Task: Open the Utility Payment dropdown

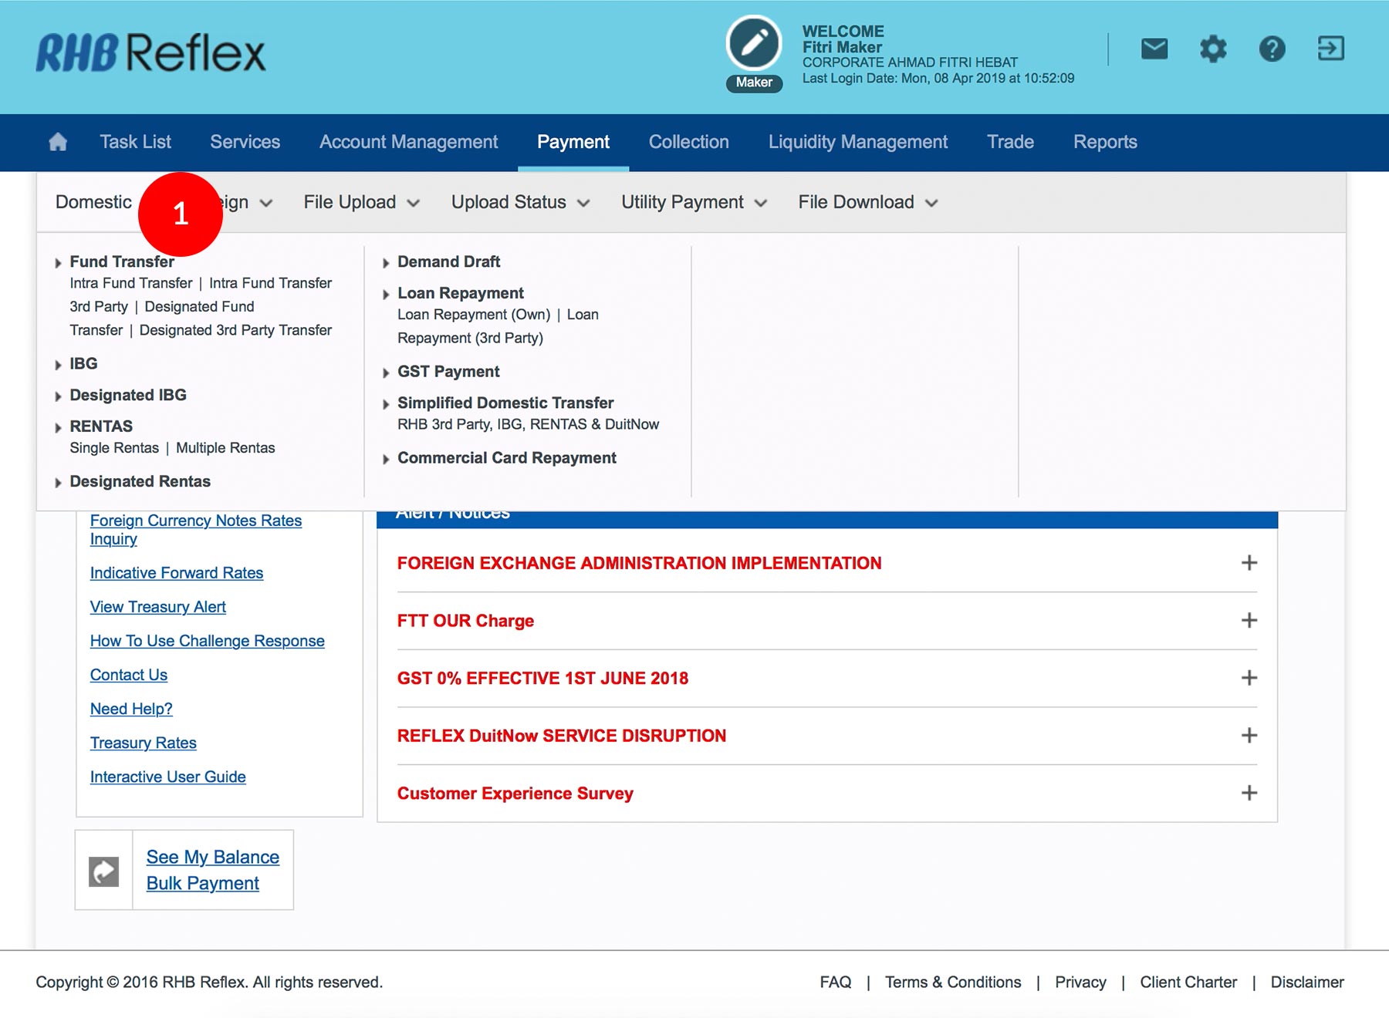Action: point(694,202)
